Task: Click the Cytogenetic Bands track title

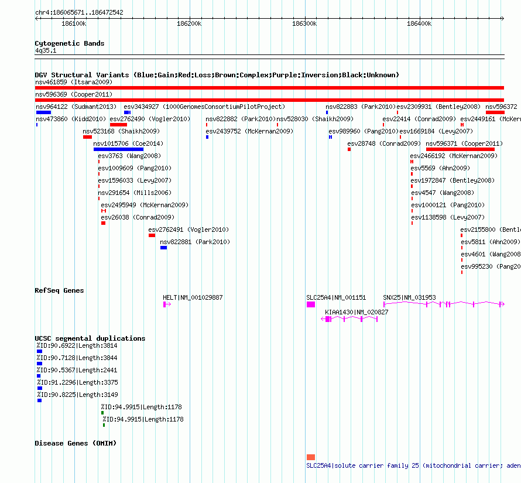Action: tap(70, 43)
